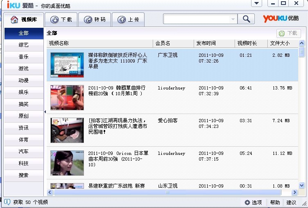The image size is (308, 208).
Task: Click the info icon in status bar
Action: (7, 202)
